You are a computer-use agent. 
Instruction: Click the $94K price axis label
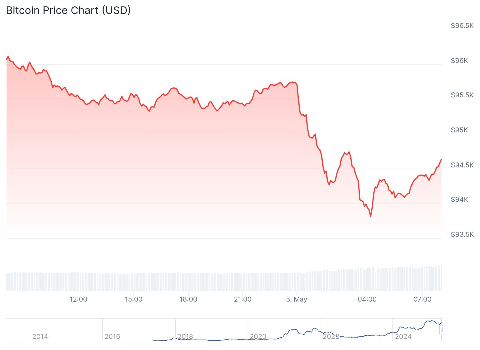pos(459,199)
